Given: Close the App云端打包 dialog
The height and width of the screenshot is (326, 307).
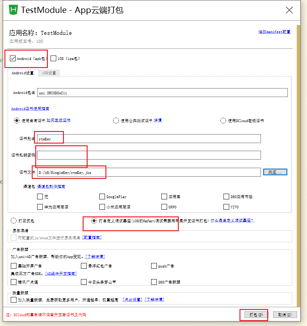Looking at the screenshot, I should [290, 10].
